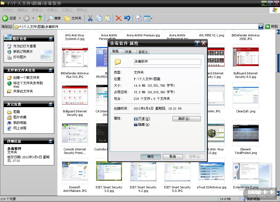Image resolution: width=280 pixels, height=202 pixels.
Task: Click Print pictures (打印图片) link
Action: [x=20, y=57]
